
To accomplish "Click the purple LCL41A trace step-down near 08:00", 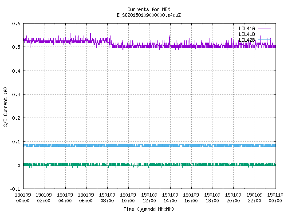I will (x=111, y=44).
